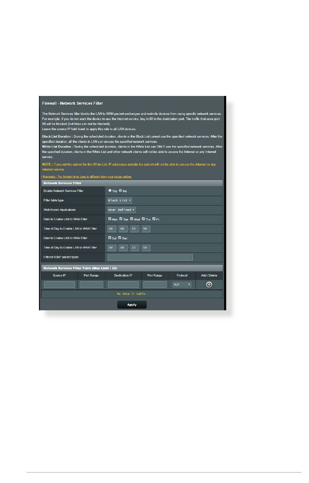309x483 pixels.
Task: Expand the User Defined applications dropdown
Action: 121,210
